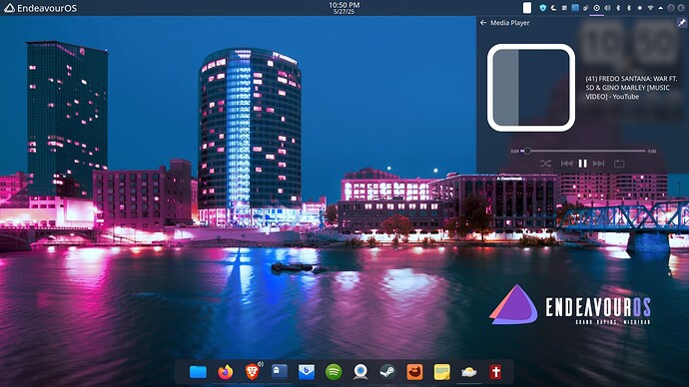
Task: Open the weather app in dock
Action: coord(469,372)
